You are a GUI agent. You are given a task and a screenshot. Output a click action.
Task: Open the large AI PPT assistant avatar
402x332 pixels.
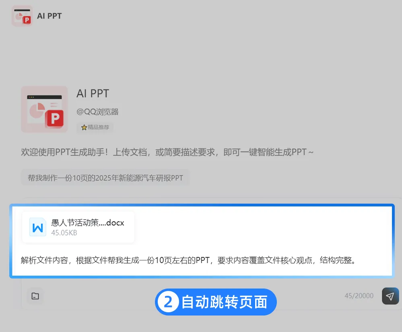[x=44, y=109]
